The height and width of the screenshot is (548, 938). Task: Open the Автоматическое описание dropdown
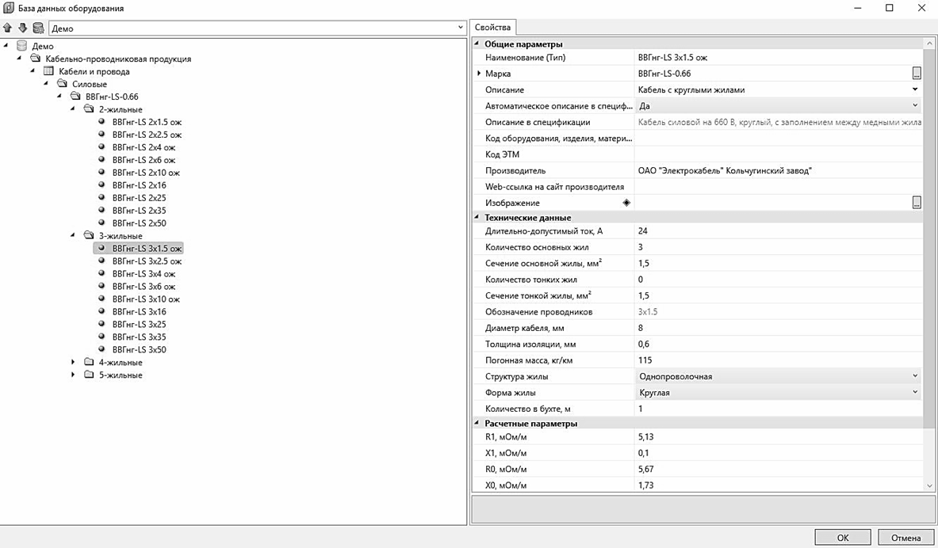click(x=915, y=105)
